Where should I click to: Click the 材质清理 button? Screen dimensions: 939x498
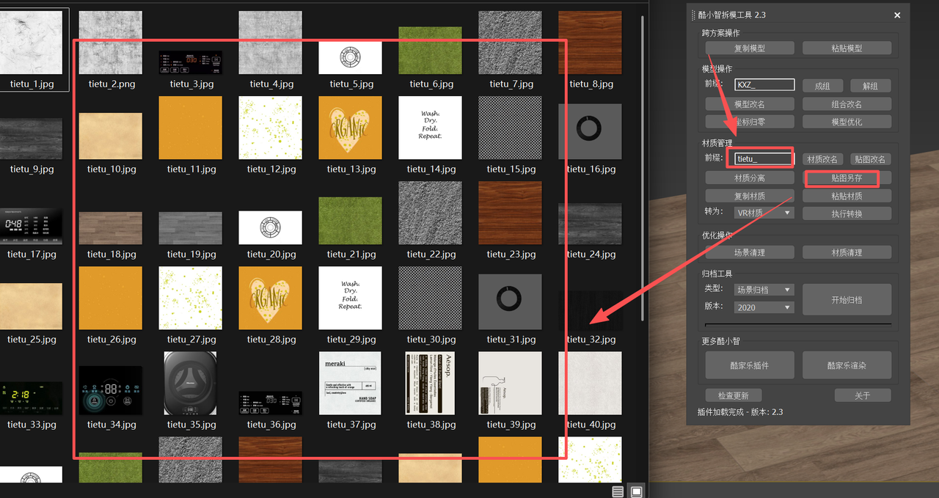pos(847,252)
